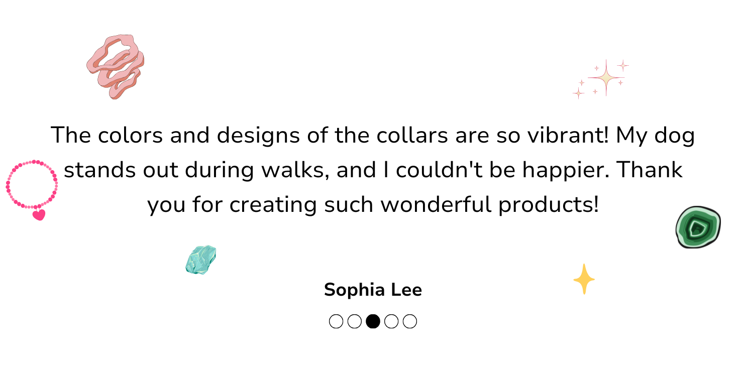Jump to the last testimonial dot
The height and width of the screenshot is (365, 746).
point(410,321)
